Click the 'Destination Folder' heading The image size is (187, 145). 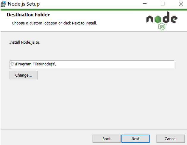pos(28,15)
